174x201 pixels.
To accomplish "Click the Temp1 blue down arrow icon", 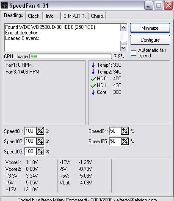I will (93, 65).
